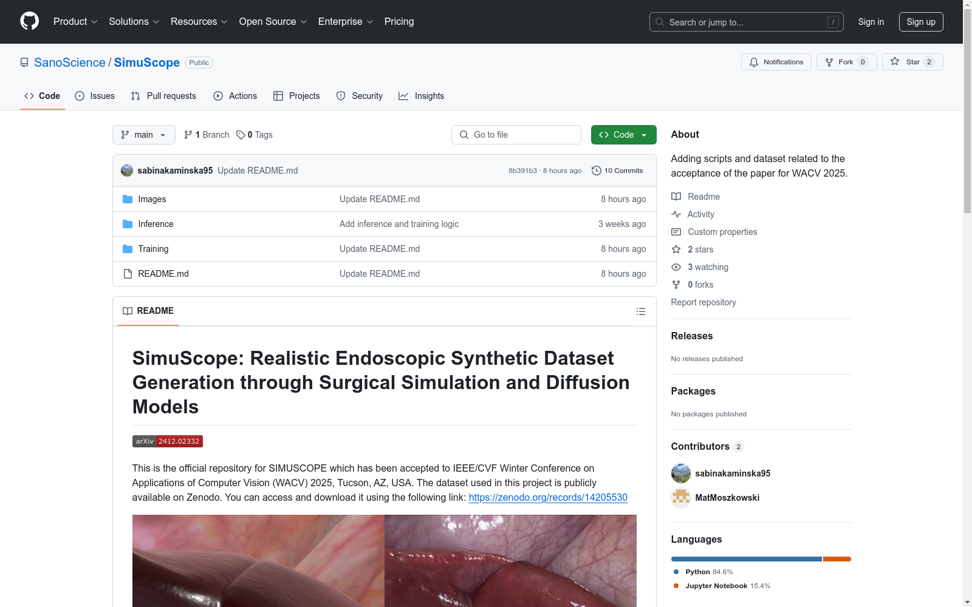Open the Releases heading link
This screenshot has height=607, width=972.
(692, 336)
